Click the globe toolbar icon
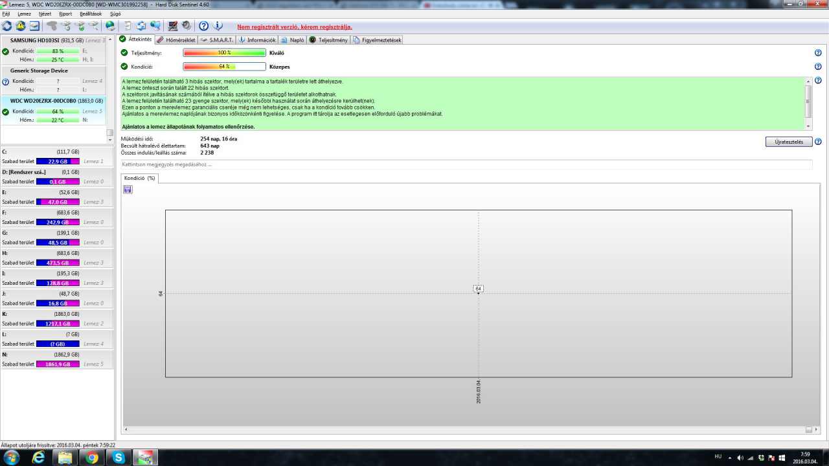This screenshot has height=466, width=829. click(111, 26)
